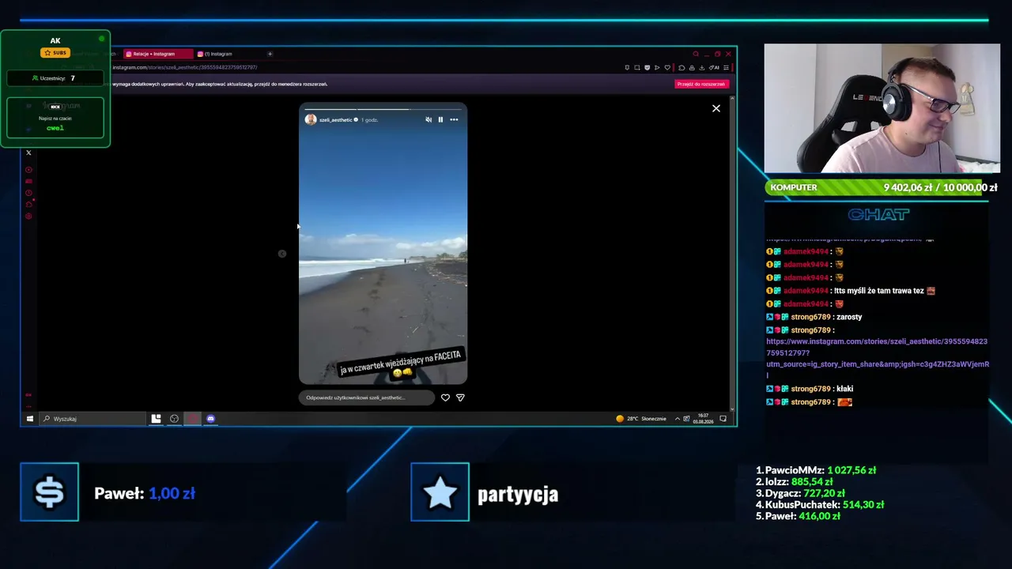Pause the szeli_aesthetic story

(x=440, y=119)
